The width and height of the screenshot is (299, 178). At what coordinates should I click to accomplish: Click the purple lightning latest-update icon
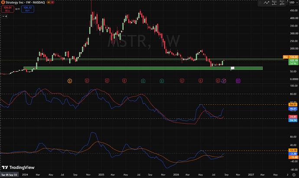(224, 81)
